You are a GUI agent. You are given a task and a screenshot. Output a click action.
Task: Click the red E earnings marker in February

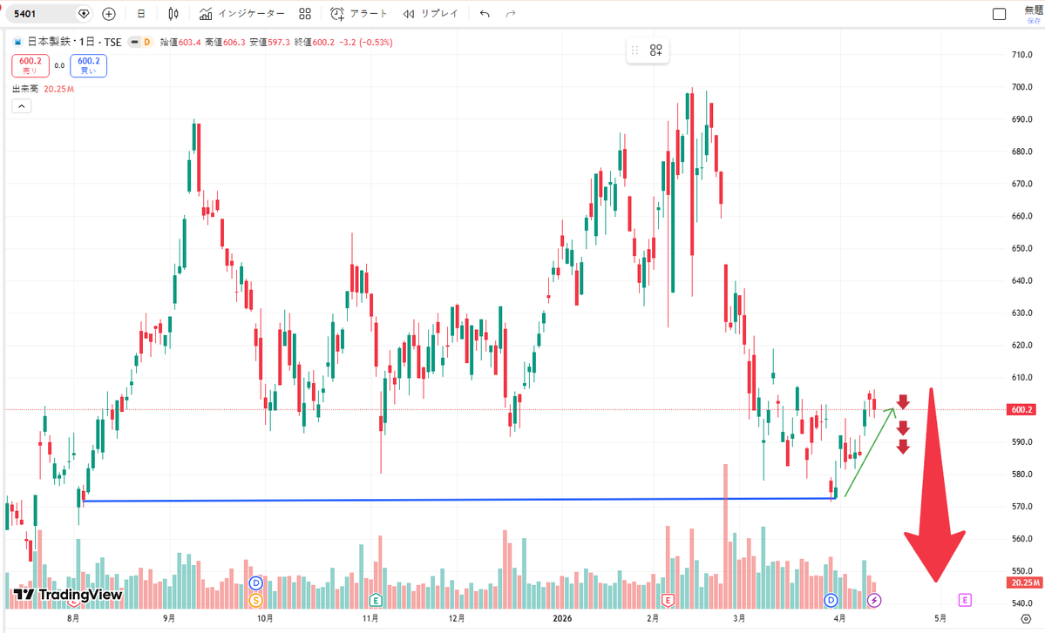tap(667, 601)
